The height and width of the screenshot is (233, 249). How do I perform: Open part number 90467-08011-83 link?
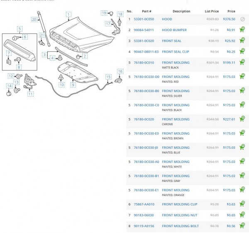[146, 52]
